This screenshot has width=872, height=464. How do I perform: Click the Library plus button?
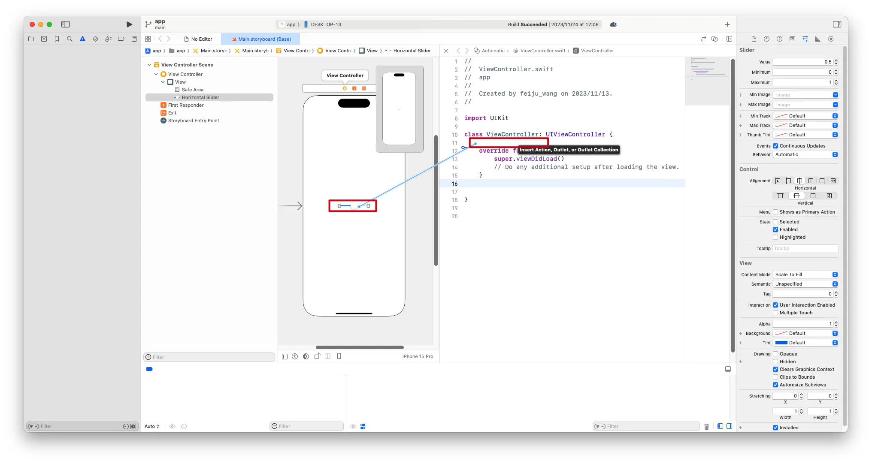tap(727, 24)
